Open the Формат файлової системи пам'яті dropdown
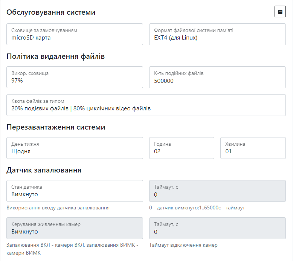 click(217, 34)
